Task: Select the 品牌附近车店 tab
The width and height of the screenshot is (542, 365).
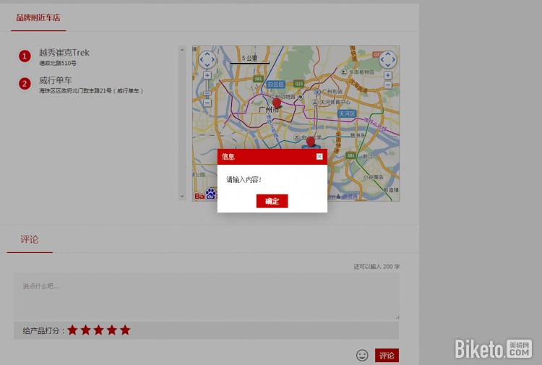Action: click(38, 17)
